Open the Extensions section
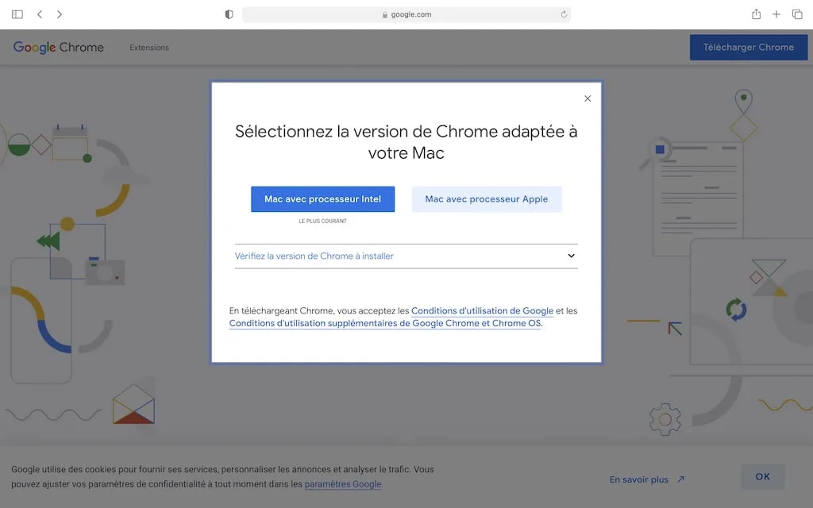813x508 pixels. click(x=149, y=47)
